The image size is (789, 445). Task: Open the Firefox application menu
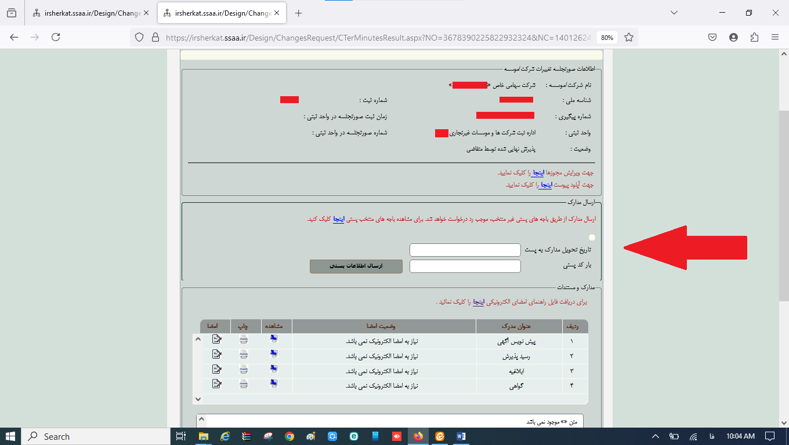775,37
